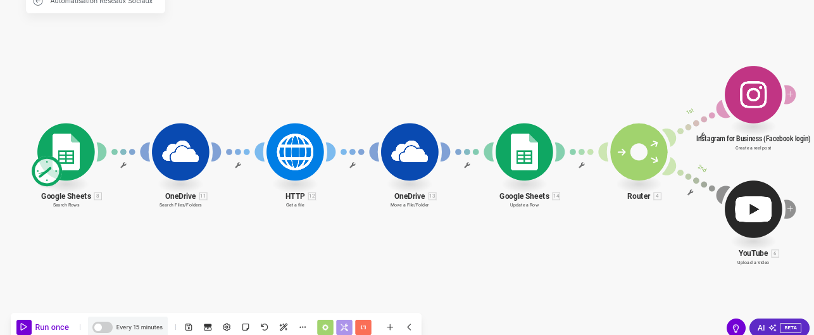Image resolution: width=814 pixels, height=335 pixels.
Task: Click the orange text parser tools button
Action: click(363, 327)
